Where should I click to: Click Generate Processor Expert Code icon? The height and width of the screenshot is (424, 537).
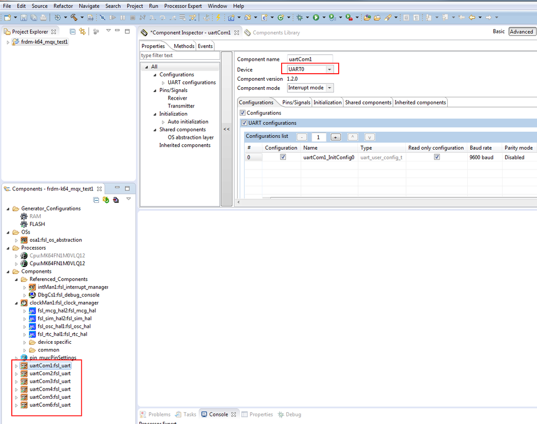pyautogui.click(x=106, y=200)
